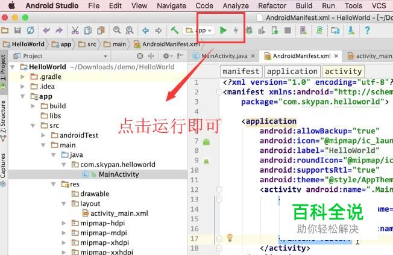Screen dimensions: 393x255
Task: Open the SDK Manager download icon
Action: pos(351,31)
